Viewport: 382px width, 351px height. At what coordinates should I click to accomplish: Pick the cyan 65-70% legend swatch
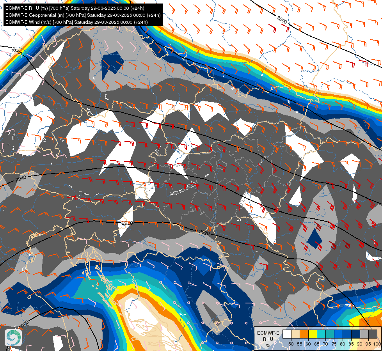pyautogui.click(x=321, y=334)
